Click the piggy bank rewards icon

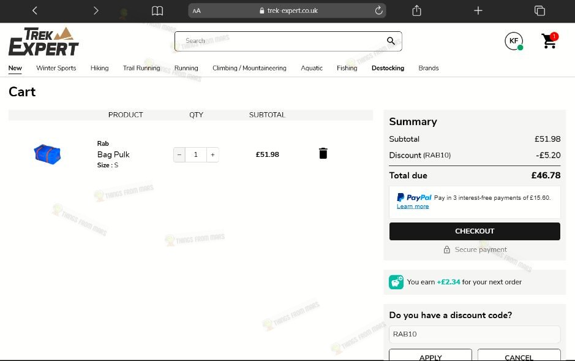(396, 282)
